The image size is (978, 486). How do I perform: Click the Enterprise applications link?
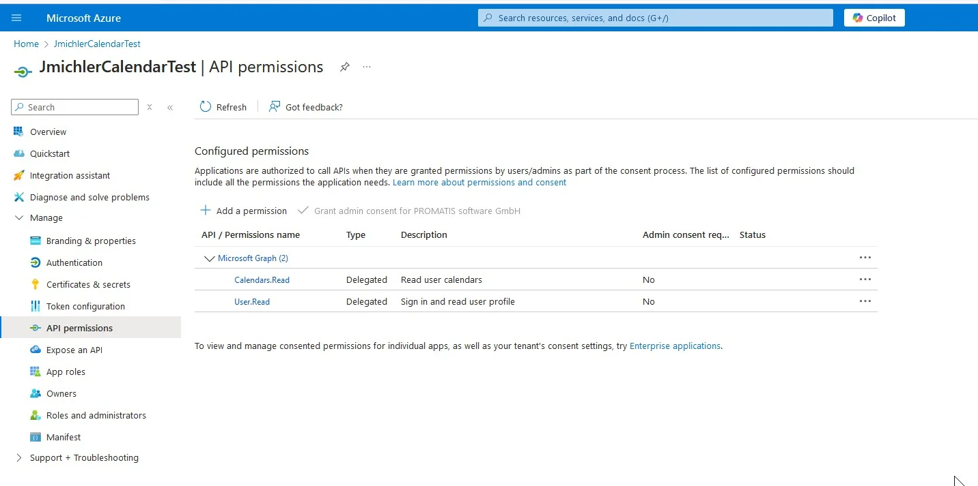(x=675, y=346)
